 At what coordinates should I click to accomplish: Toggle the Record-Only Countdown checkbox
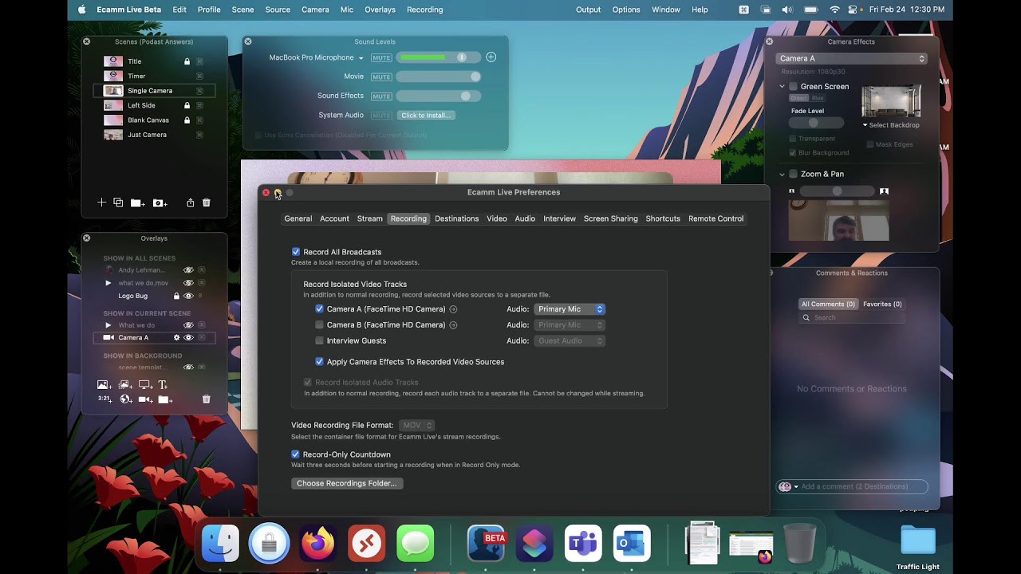[x=296, y=454]
